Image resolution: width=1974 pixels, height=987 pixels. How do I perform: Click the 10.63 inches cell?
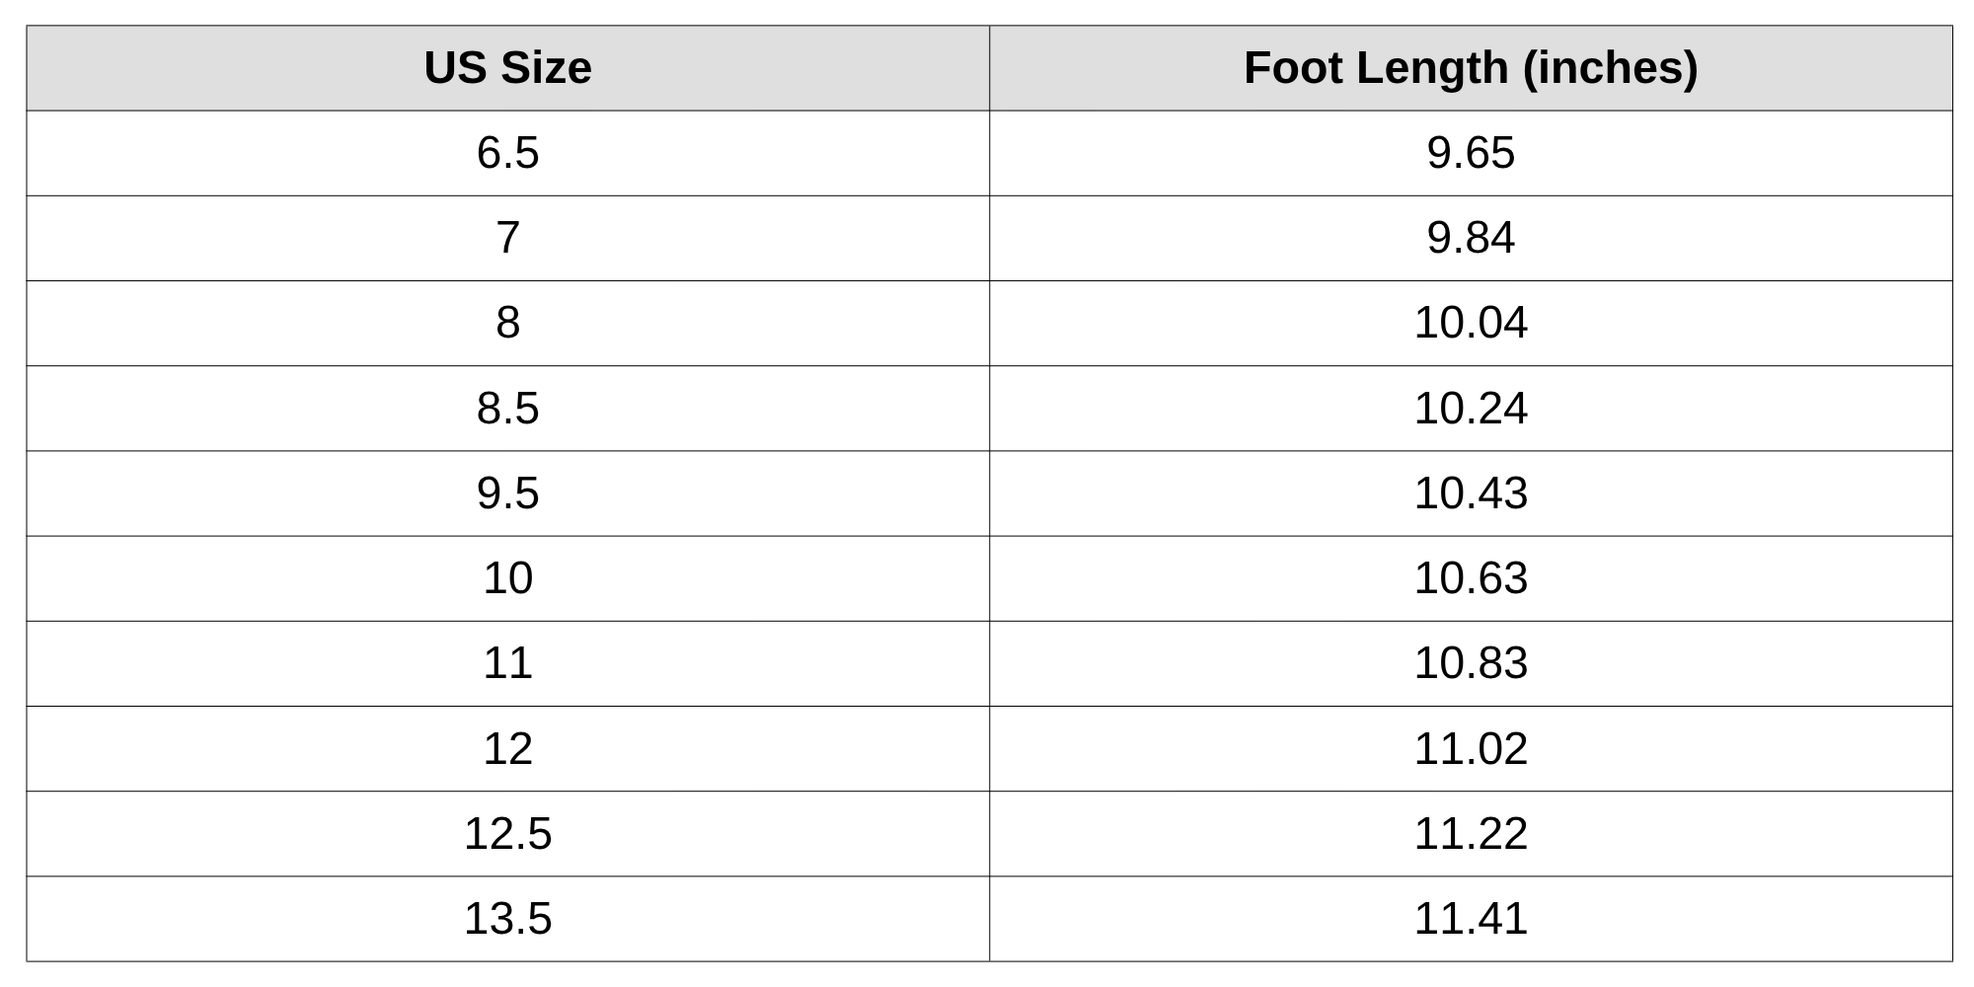[x=1471, y=578]
